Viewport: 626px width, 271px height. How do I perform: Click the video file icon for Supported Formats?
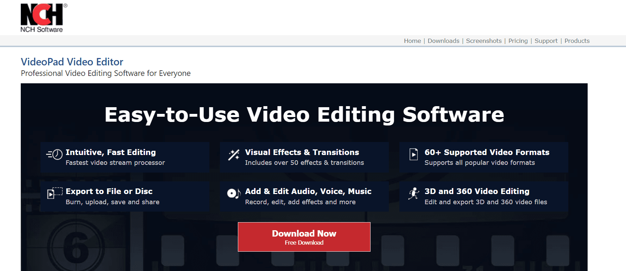click(x=413, y=154)
